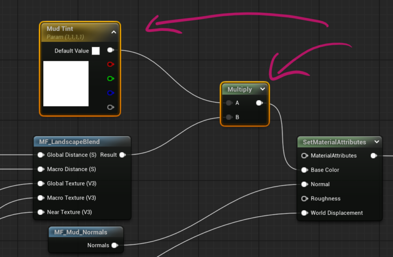Click the white RGBA output pin of Mud Tint
This screenshot has height=257, width=393.
click(x=110, y=50)
